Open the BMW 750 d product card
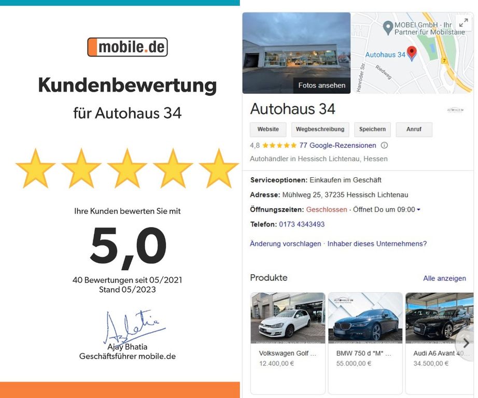The height and width of the screenshot is (398, 478). coord(365,343)
